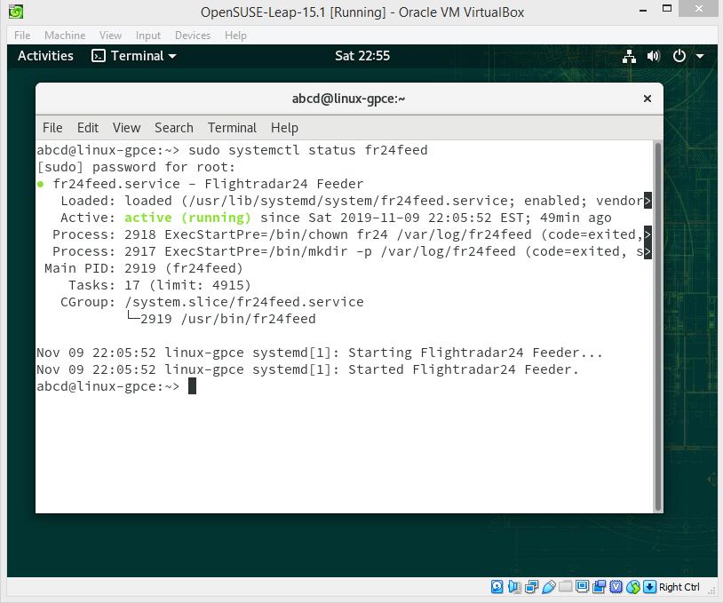
Task: Open the VirtualBox Machine menu
Action: point(65,36)
